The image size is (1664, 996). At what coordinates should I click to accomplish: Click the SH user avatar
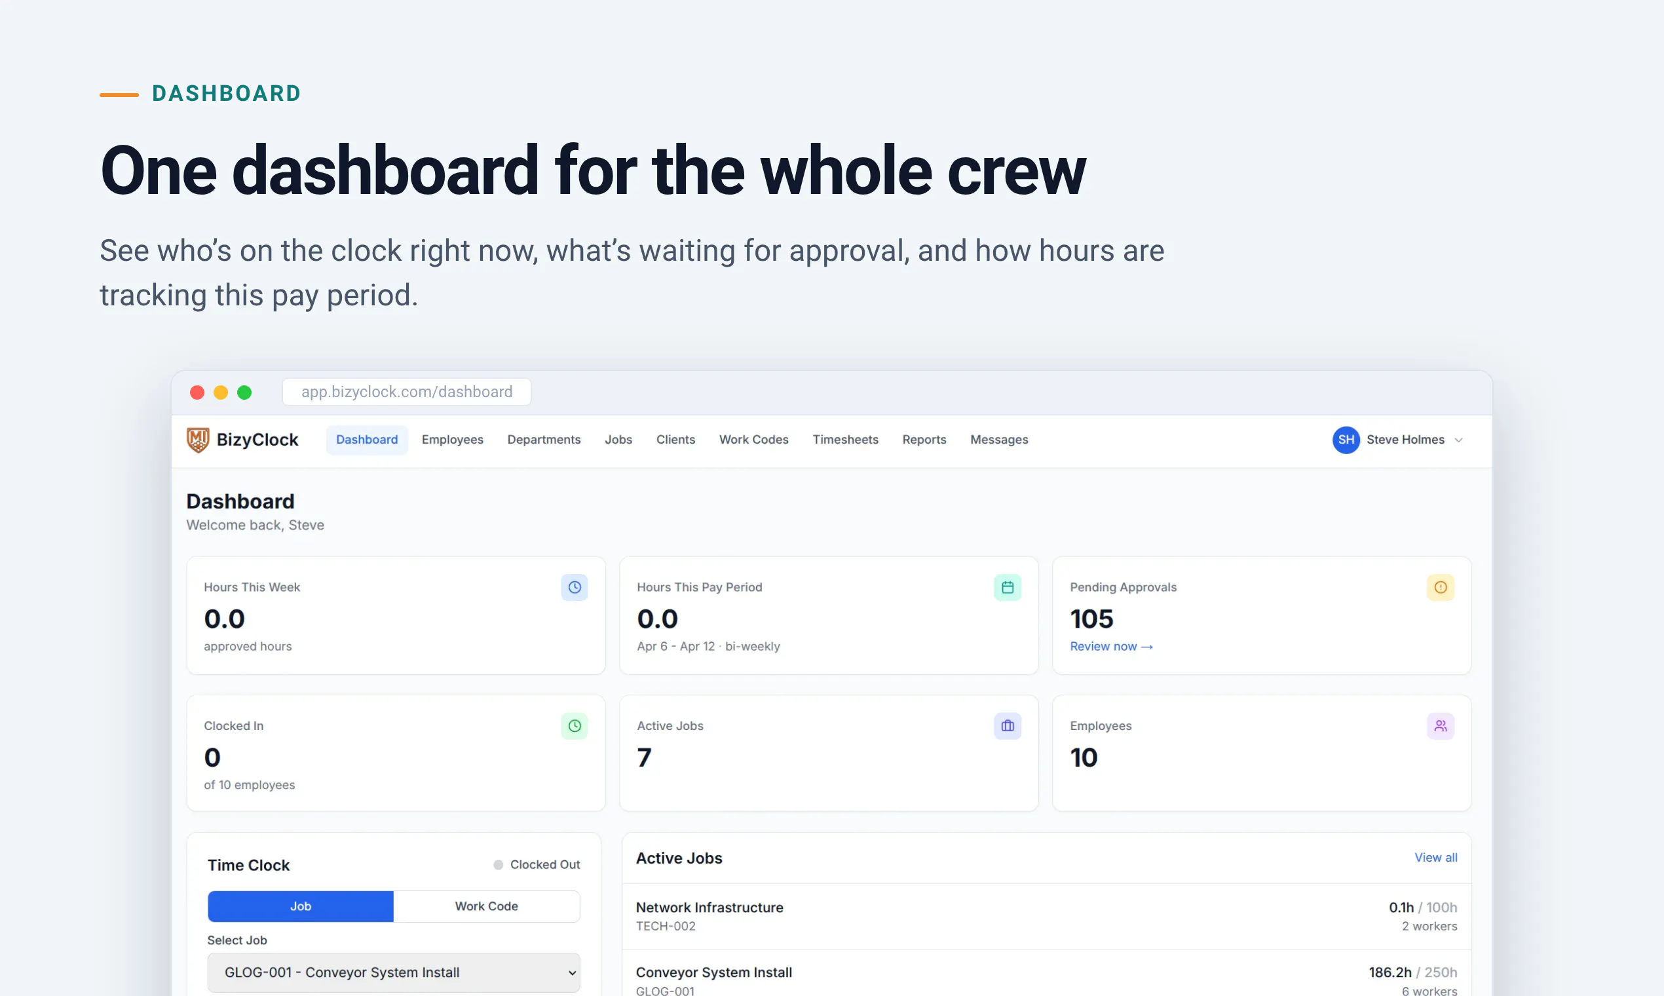point(1346,440)
